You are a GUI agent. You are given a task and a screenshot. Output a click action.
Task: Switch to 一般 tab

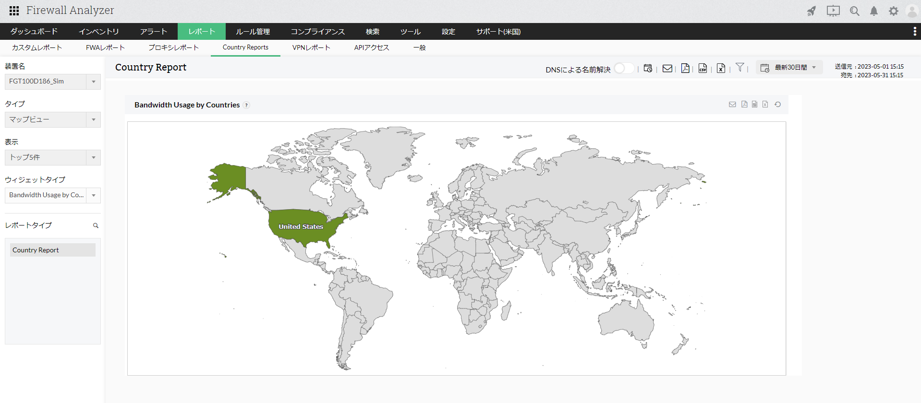coord(420,47)
